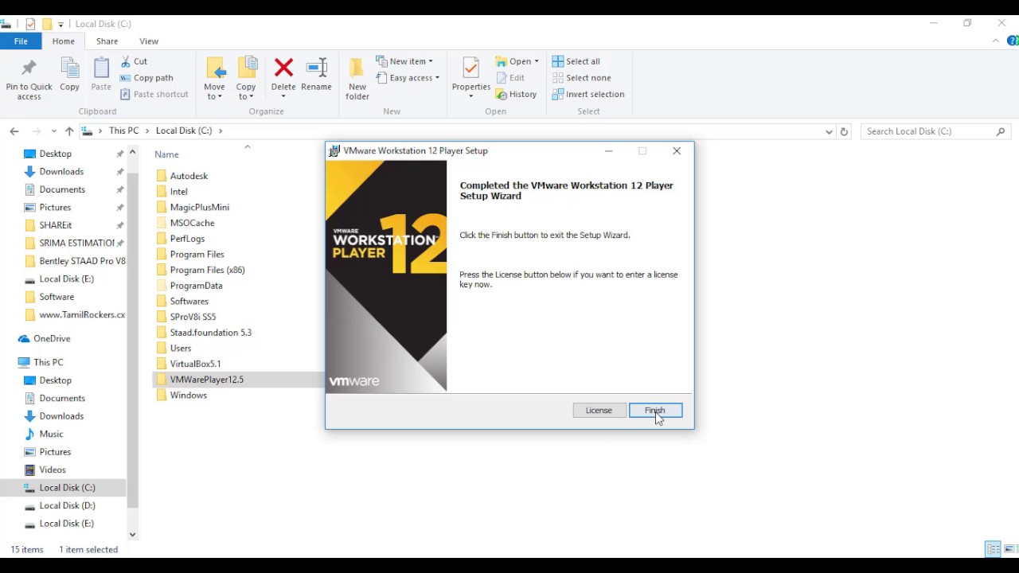Click Finish in VMware setup wizard
1019x573 pixels.
pos(655,411)
